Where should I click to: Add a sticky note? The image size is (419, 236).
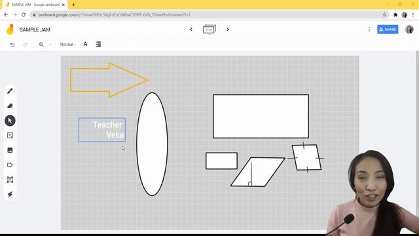10,136
